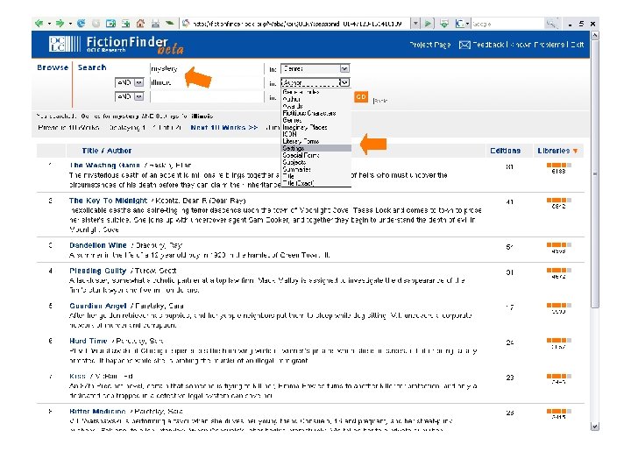
Task: Choose Special Forms from the index list
Action: (x=315, y=155)
